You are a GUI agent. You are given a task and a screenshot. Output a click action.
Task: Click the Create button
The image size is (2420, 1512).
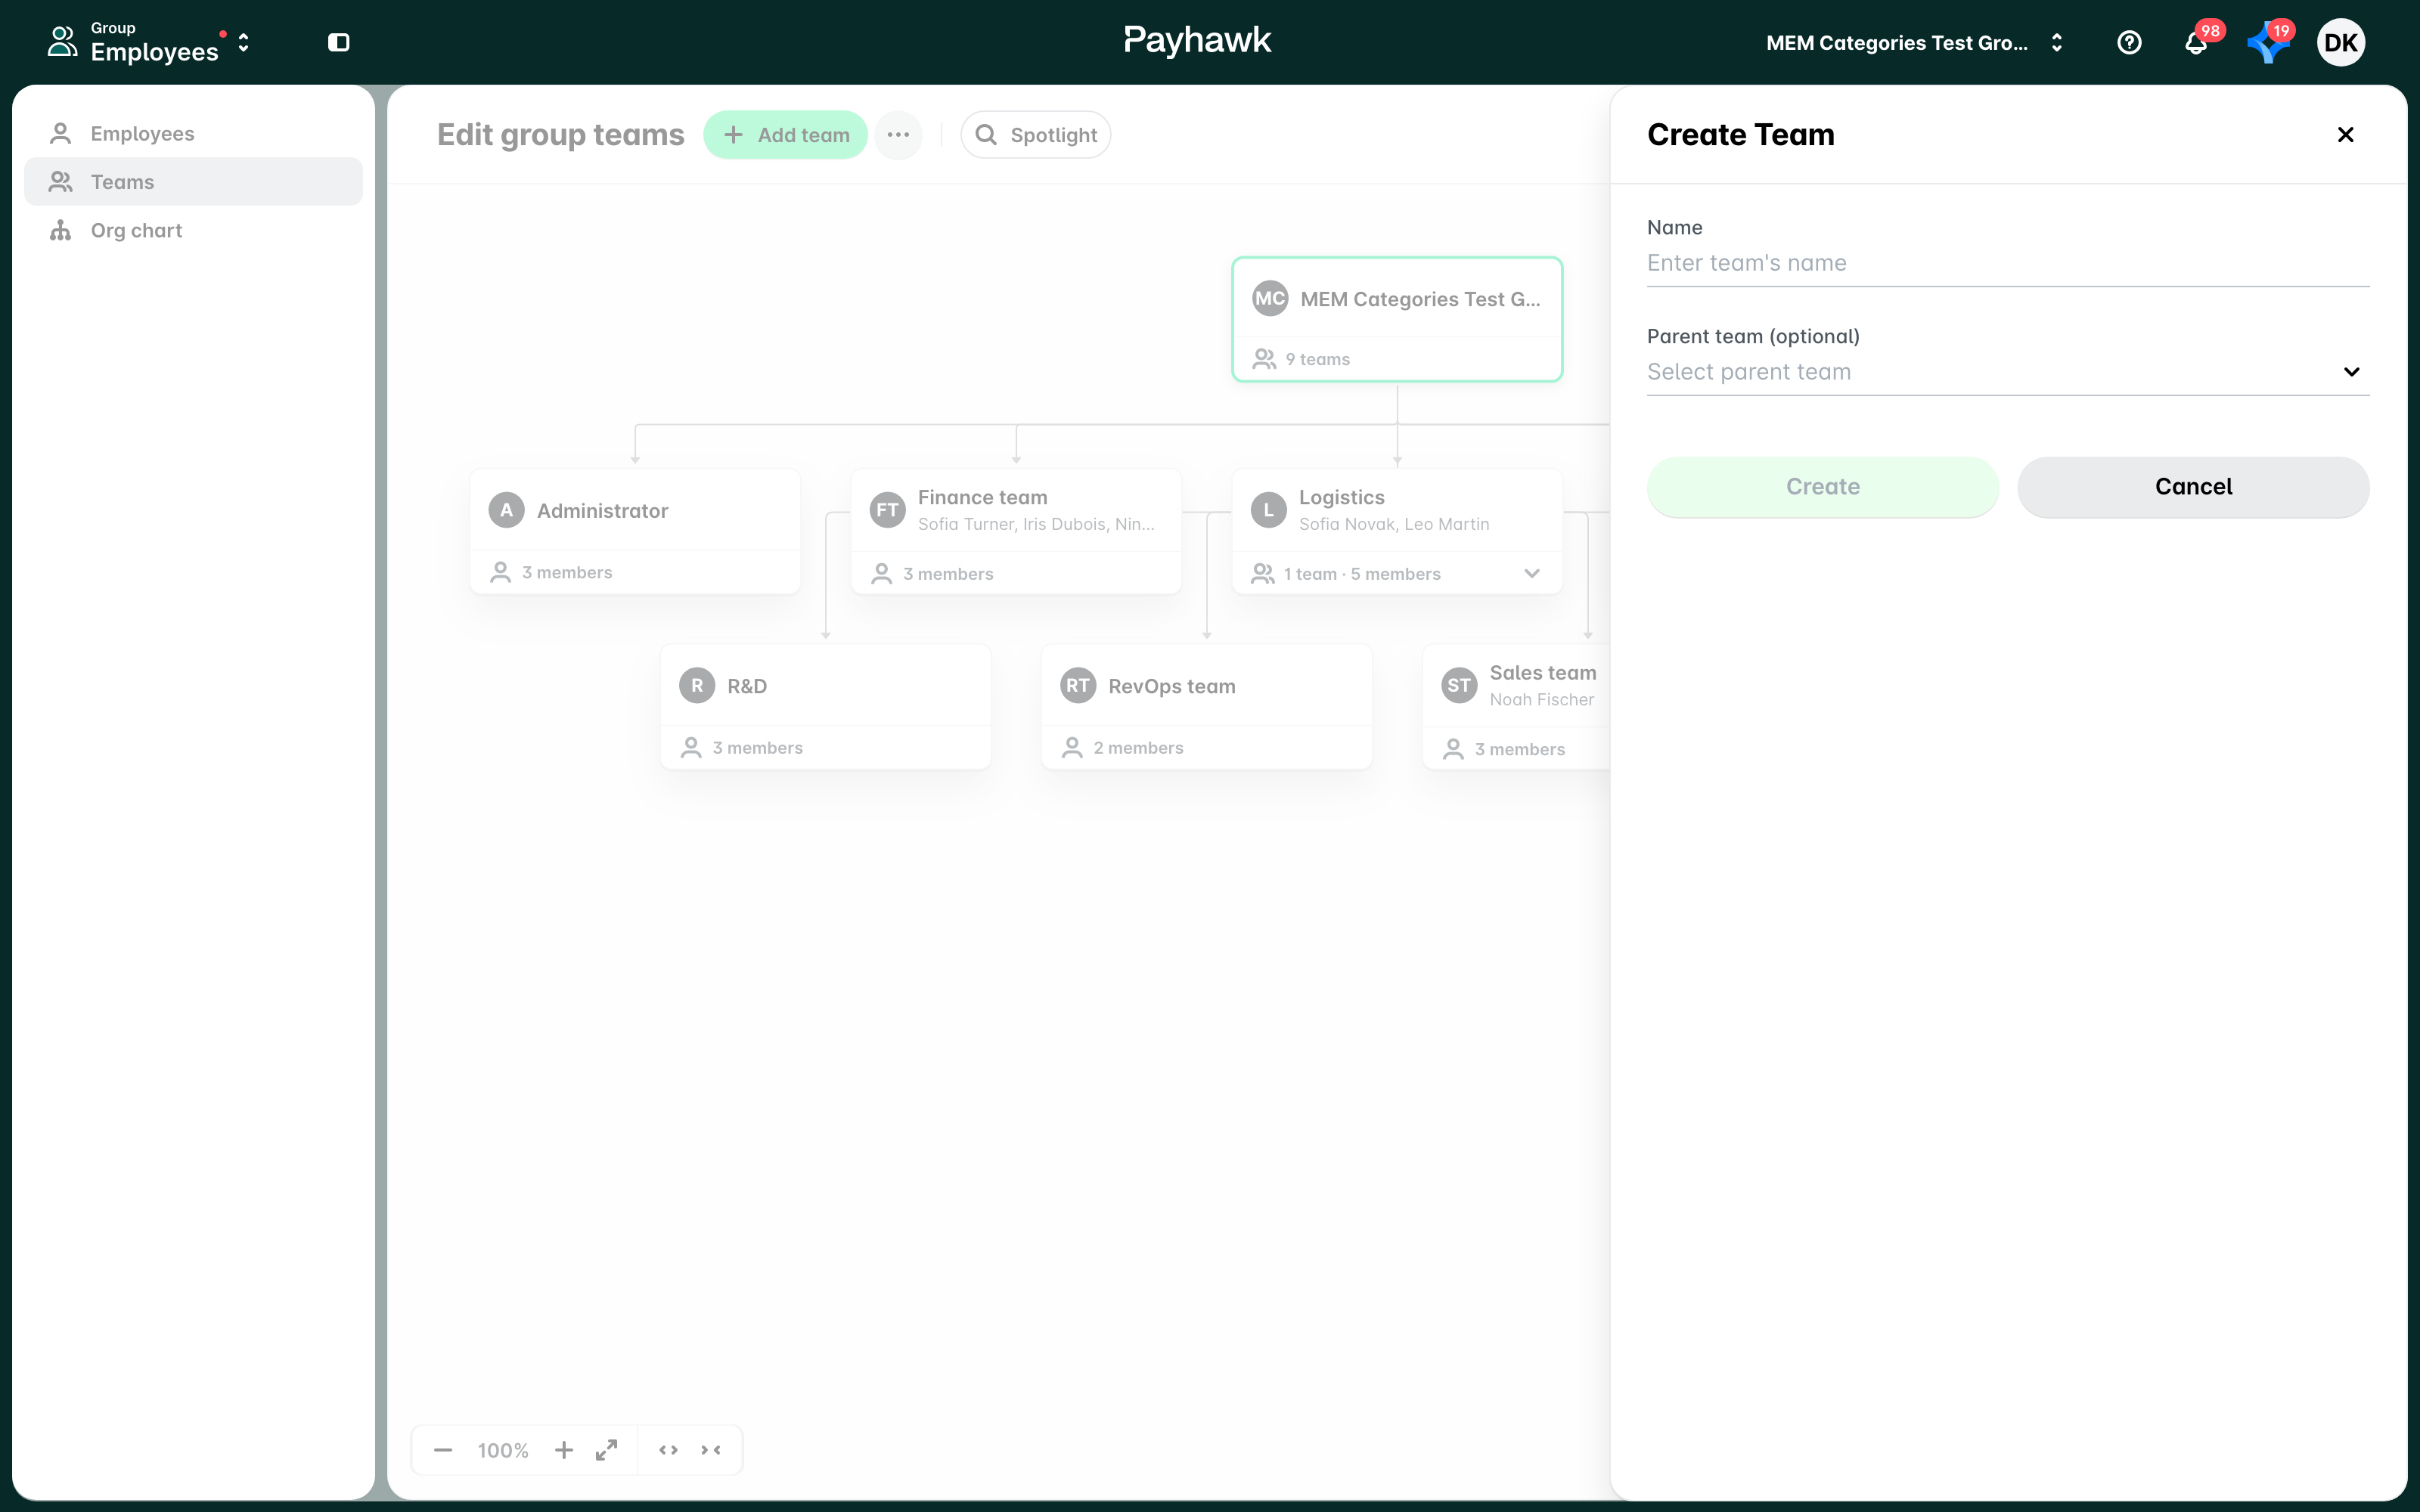[x=1823, y=487]
